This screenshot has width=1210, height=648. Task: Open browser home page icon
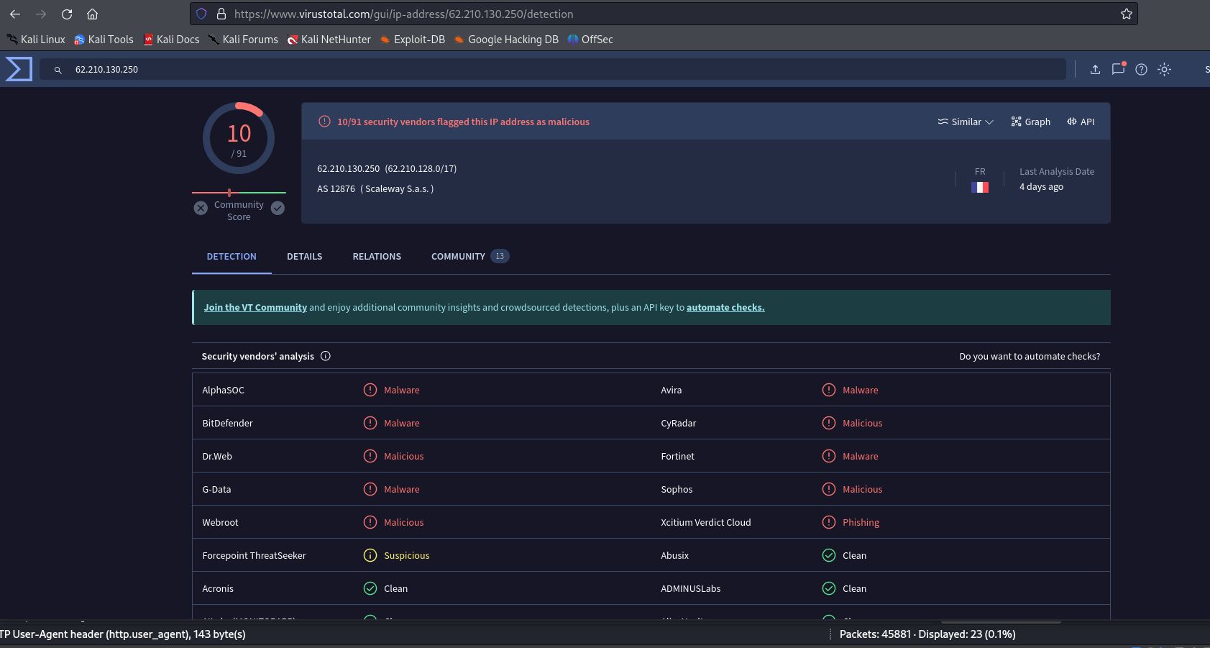pos(92,14)
